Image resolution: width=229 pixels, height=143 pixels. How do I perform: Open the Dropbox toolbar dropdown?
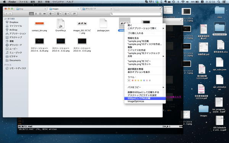[x=59, y=14]
